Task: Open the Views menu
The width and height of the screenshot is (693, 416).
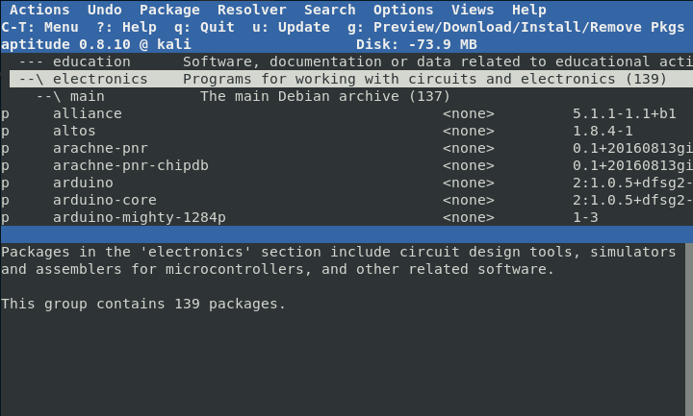Action: 472,10
